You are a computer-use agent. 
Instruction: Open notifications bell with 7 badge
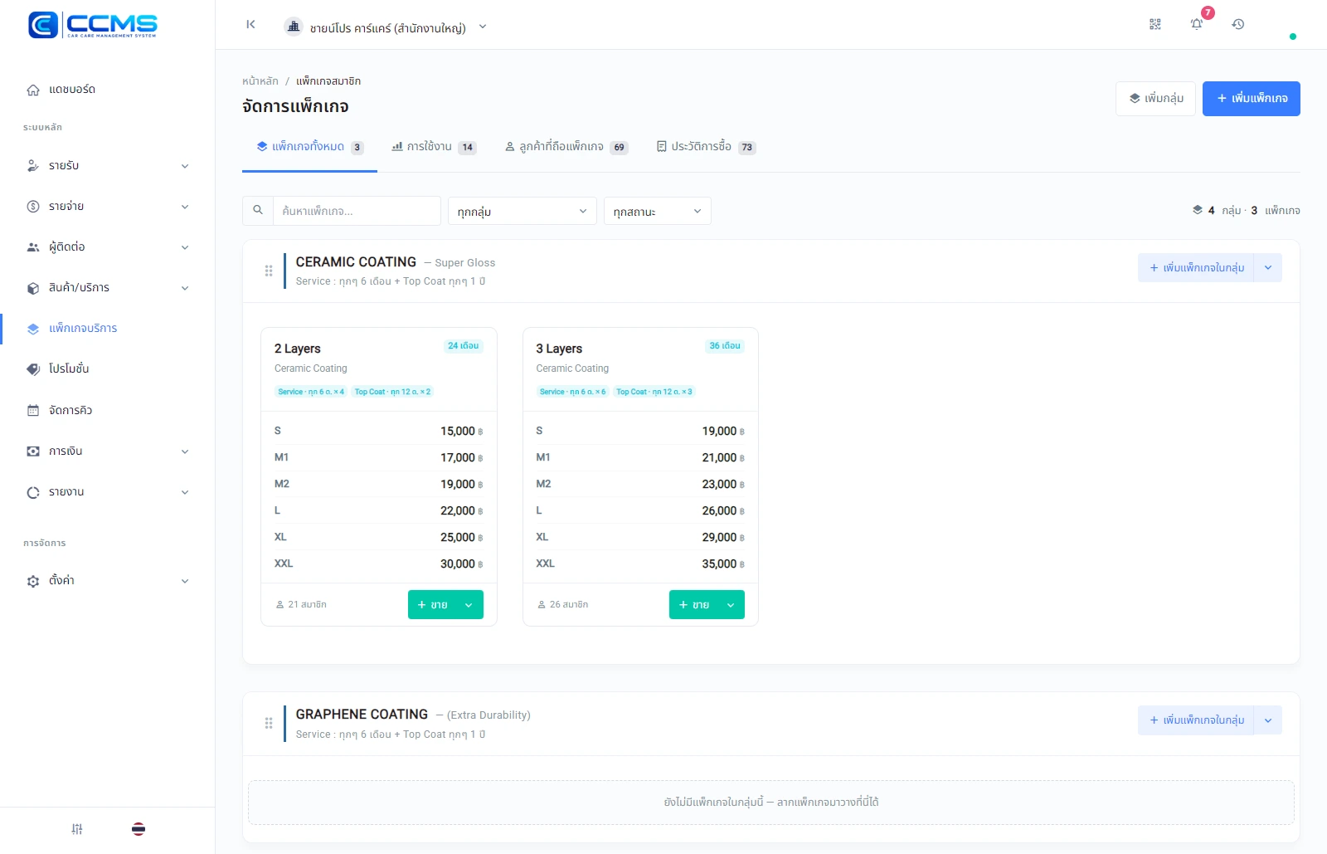click(x=1197, y=24)
